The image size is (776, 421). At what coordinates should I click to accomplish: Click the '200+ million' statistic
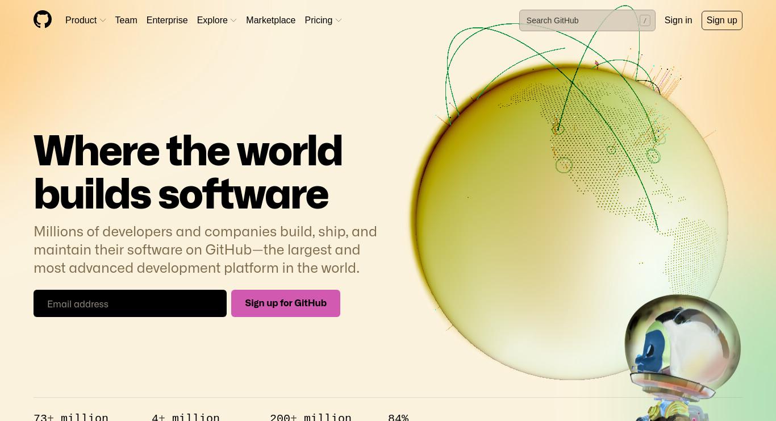point(311,416)
